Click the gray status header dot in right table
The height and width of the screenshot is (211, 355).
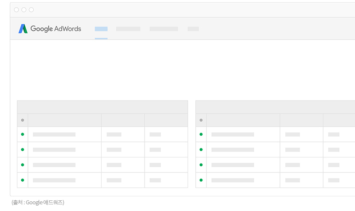click(x=201, y=120)
